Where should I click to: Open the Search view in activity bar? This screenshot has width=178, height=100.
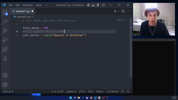(x=5, y=21)
